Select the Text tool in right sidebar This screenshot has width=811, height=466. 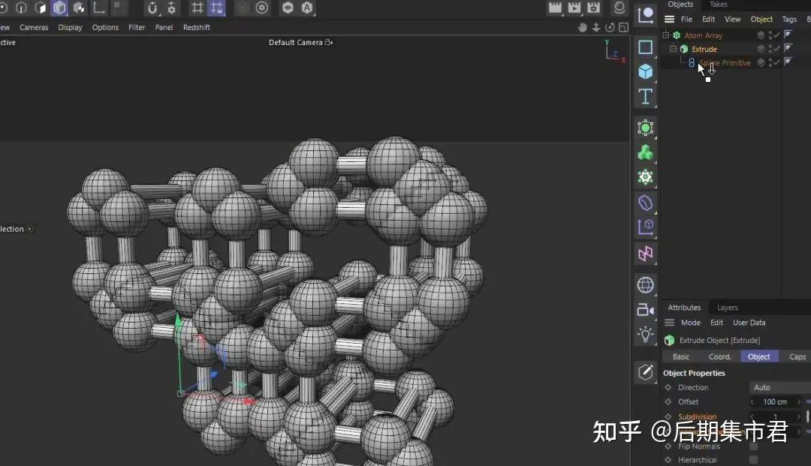[x=645, y=96]
